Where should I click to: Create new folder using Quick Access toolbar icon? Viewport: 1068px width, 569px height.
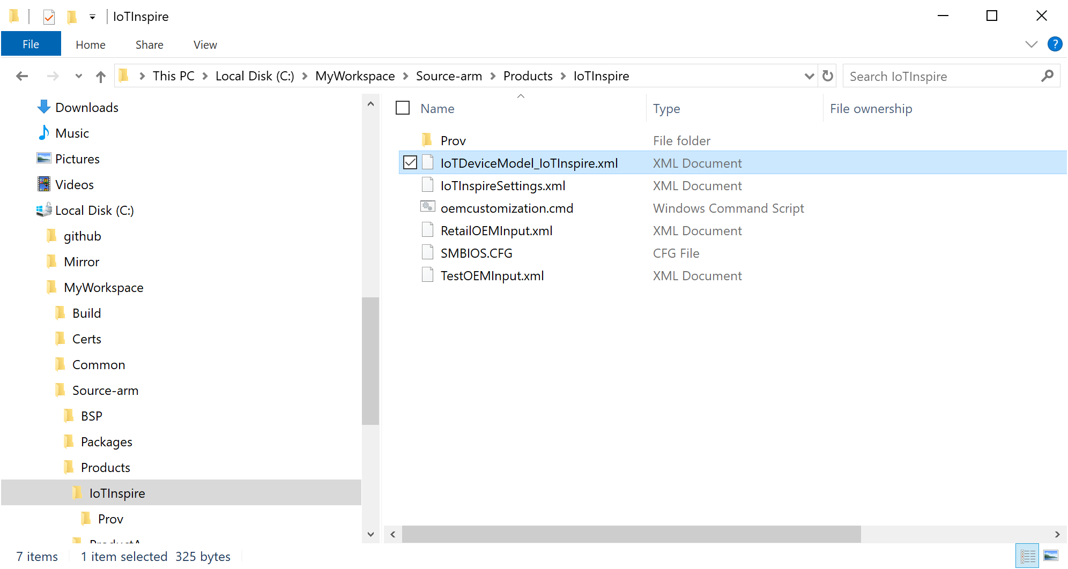(72, 17)
